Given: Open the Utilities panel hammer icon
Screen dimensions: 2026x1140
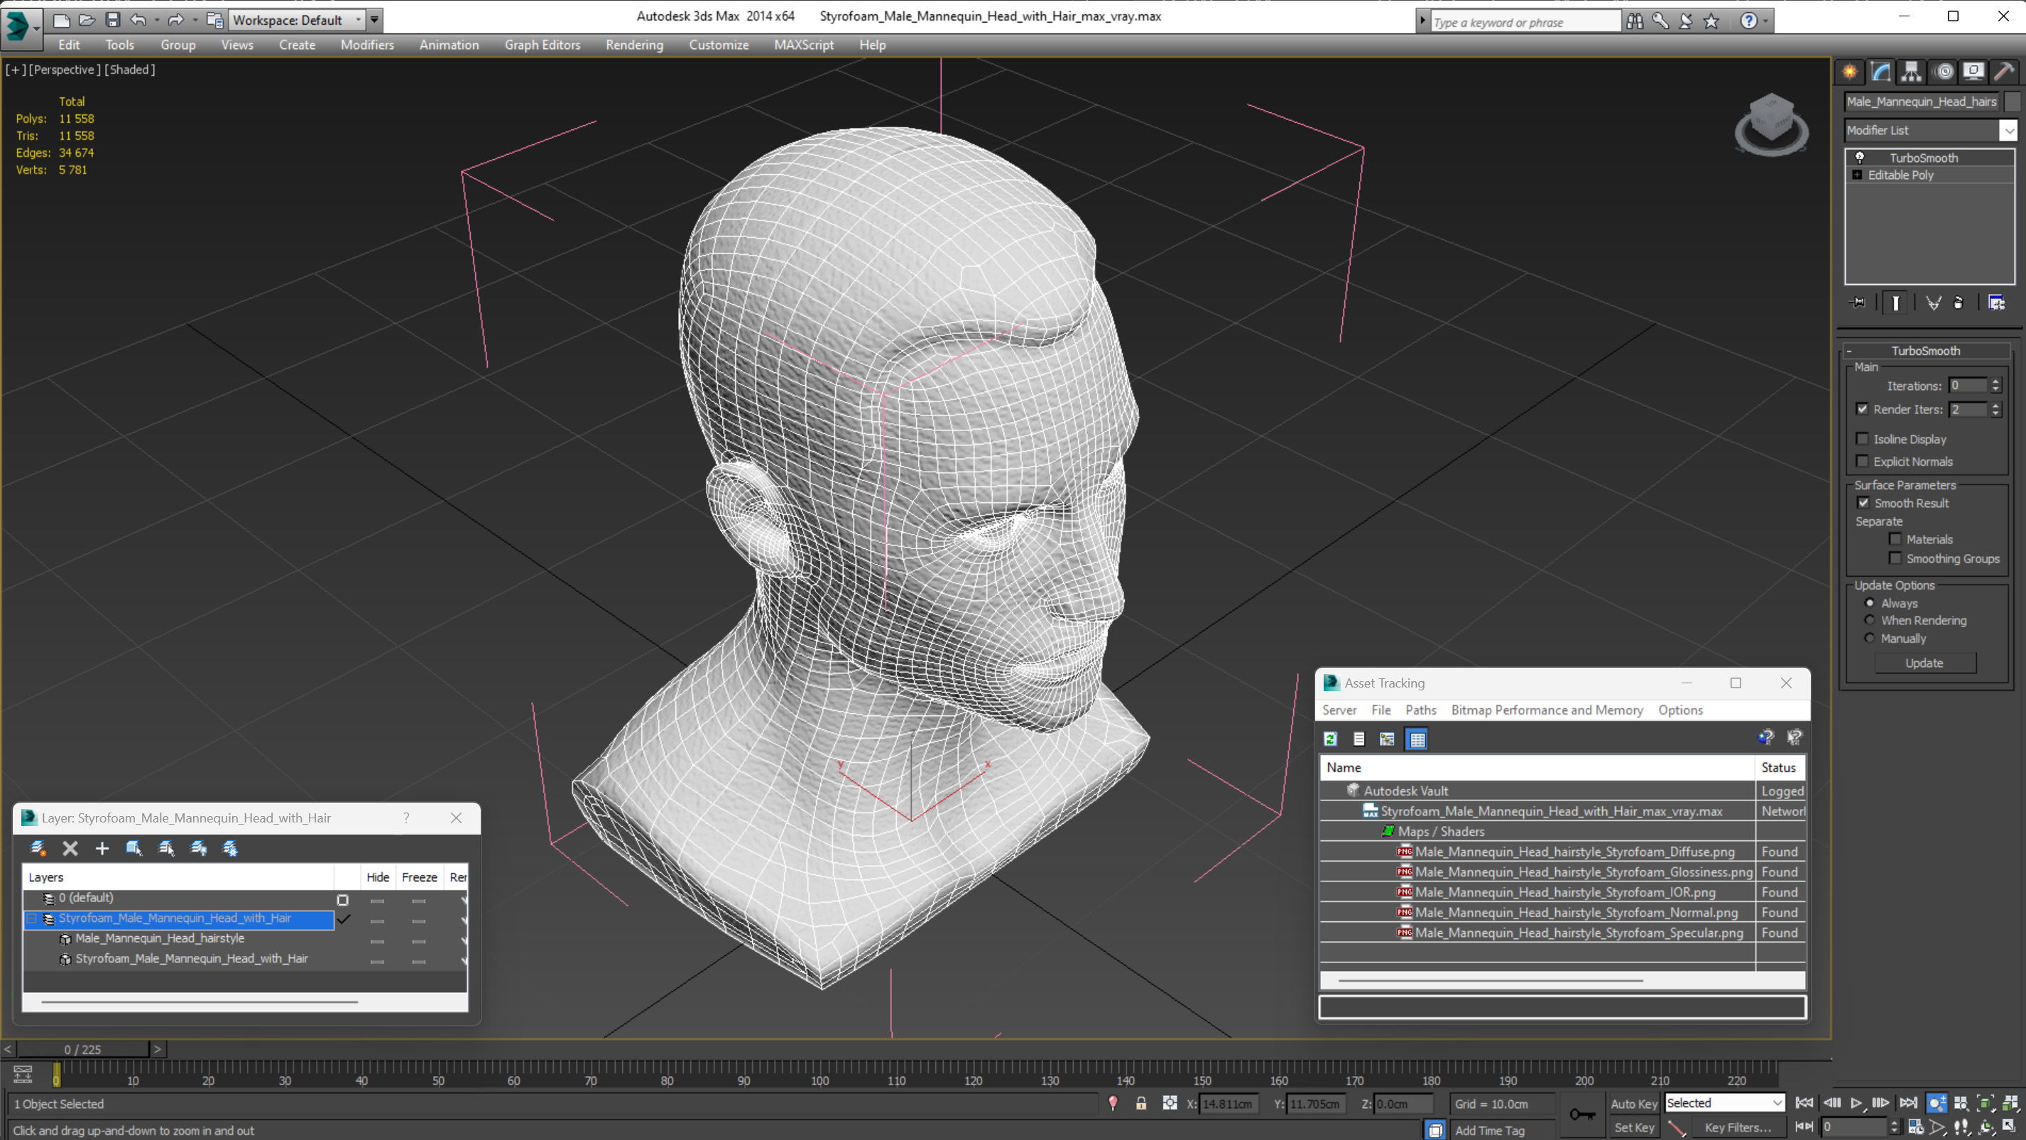Looking at the screenshot, I should 2003,72.
